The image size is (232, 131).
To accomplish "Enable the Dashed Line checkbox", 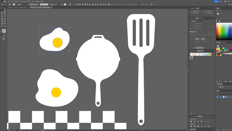I will pos(190,32).
